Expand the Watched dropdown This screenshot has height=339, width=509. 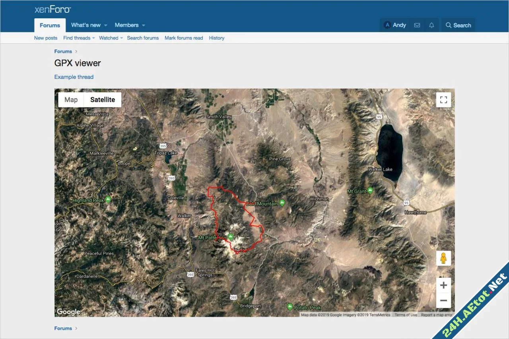pos(108,38)
